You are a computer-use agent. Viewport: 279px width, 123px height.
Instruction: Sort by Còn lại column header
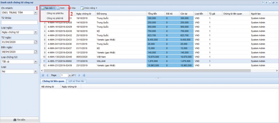[186, 14]
